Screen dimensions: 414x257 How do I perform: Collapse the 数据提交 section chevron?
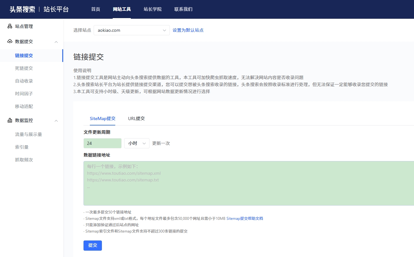pyautogui.click(x=56, y=42)
